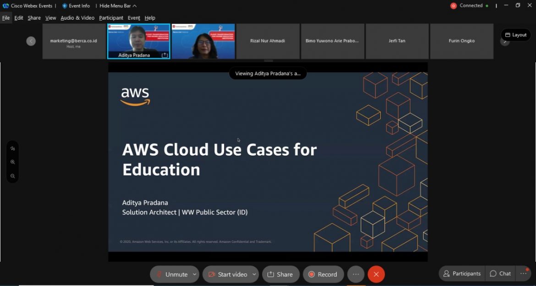
Task: Open more options ellipsis in control bar
Action: [x=356, y=275]
